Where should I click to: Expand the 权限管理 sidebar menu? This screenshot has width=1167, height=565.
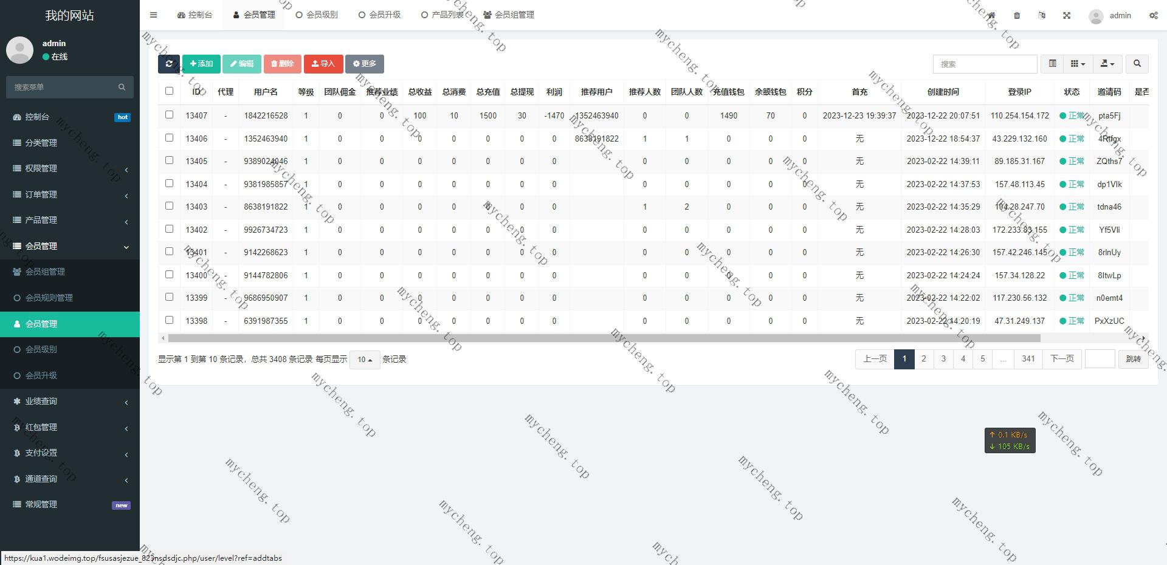(x=70, y=168)
